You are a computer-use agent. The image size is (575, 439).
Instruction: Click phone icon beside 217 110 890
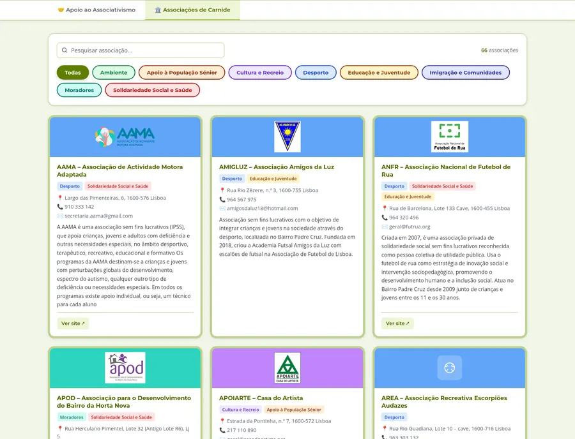(x=222, y=430)
